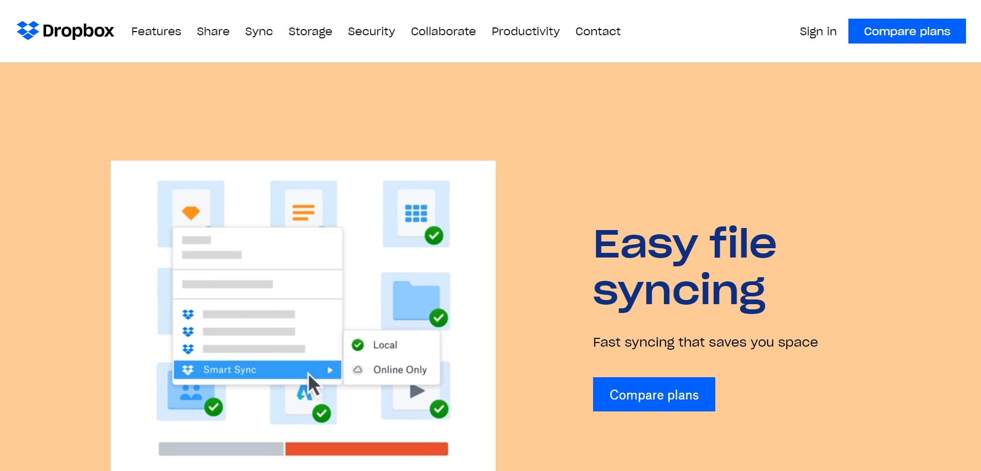The width and height of the screenshot is (981, 471).
Task: Select the document icon with orange lines
Action: click(x=304, y=212)
